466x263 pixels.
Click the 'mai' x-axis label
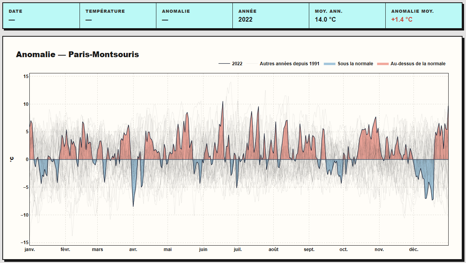(168, 249)
